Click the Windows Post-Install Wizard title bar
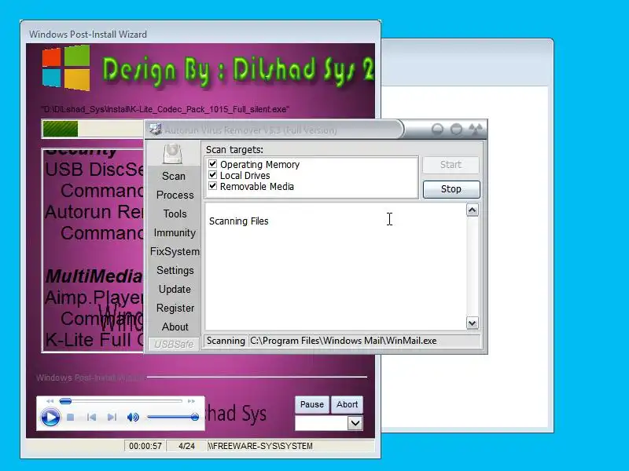 click(x=200, y=34)
